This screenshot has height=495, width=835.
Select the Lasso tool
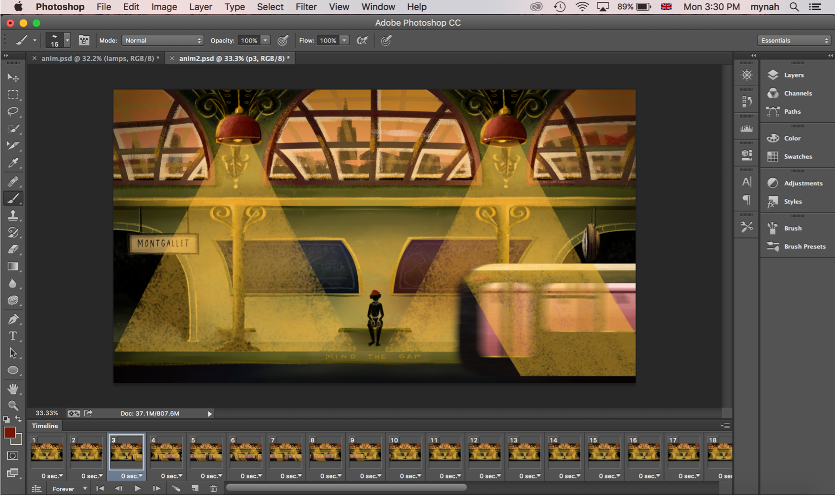13,111
